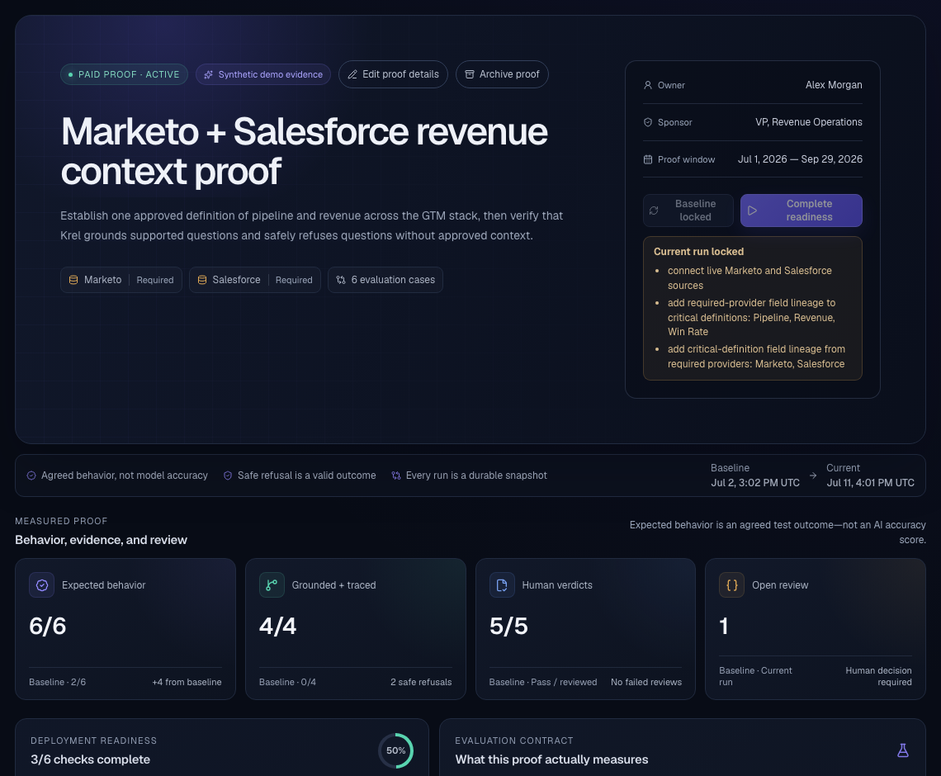Click '3/6 checks complete' heading
This screenshot has width=941, height=776.
coord(91,759)
